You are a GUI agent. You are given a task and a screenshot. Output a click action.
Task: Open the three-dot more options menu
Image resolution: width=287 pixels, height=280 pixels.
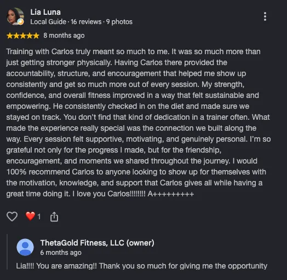click(x=265, y=16)
